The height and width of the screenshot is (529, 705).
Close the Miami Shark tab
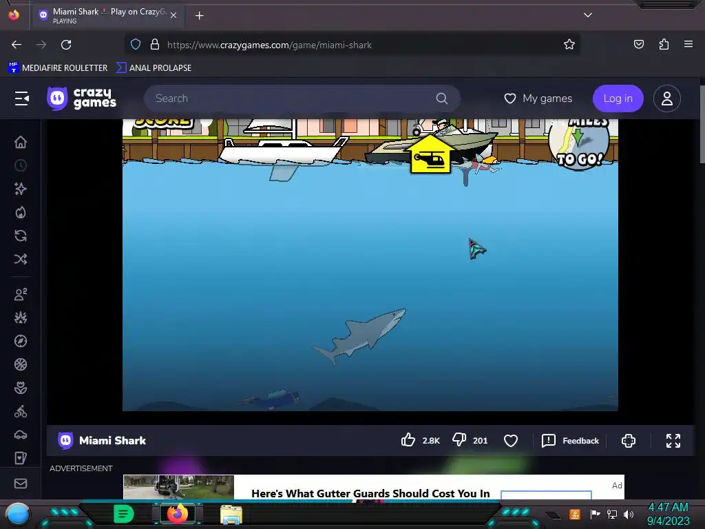pos(173,15)
